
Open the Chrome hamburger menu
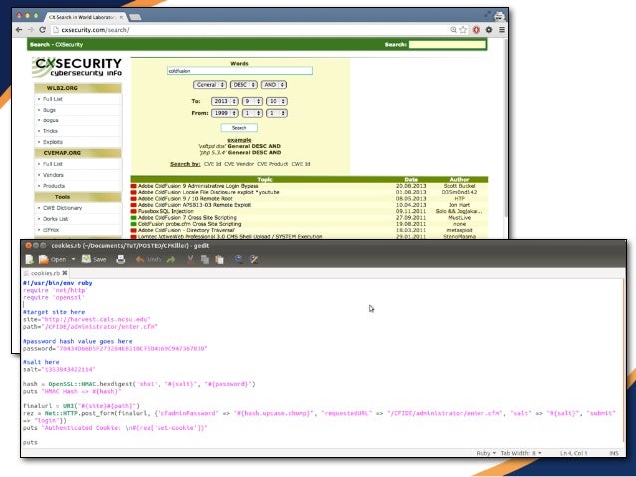tap(502, 30)
